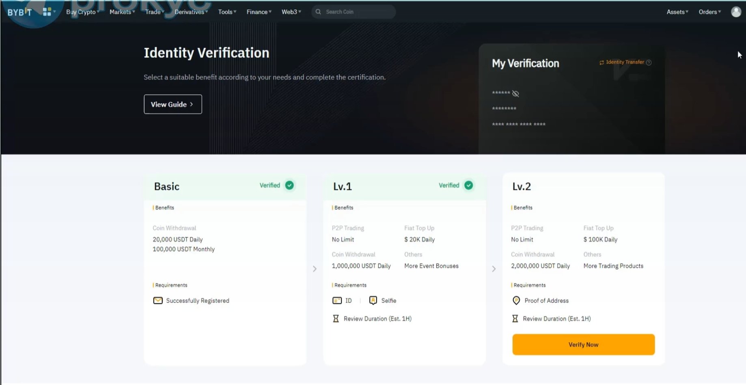Focus the Search Coin input field
746x385 pixels.
tap(357, 12)
